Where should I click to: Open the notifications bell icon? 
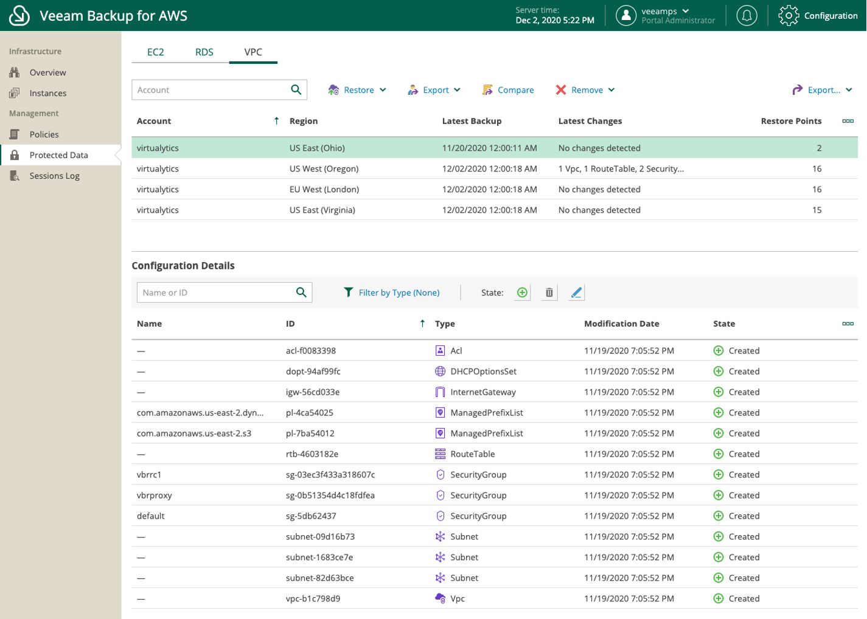point(747,16)
